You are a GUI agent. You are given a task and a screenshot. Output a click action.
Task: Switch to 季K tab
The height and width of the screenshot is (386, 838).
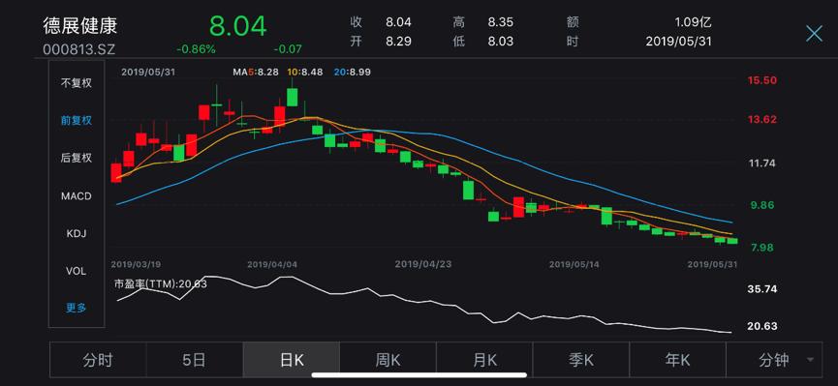[581, 360]
